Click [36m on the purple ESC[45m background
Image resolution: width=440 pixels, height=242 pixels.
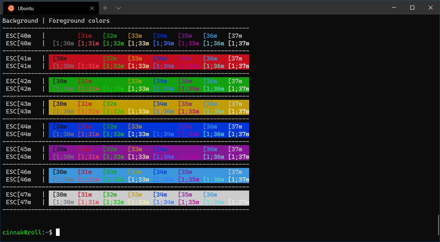click(210, 149)
